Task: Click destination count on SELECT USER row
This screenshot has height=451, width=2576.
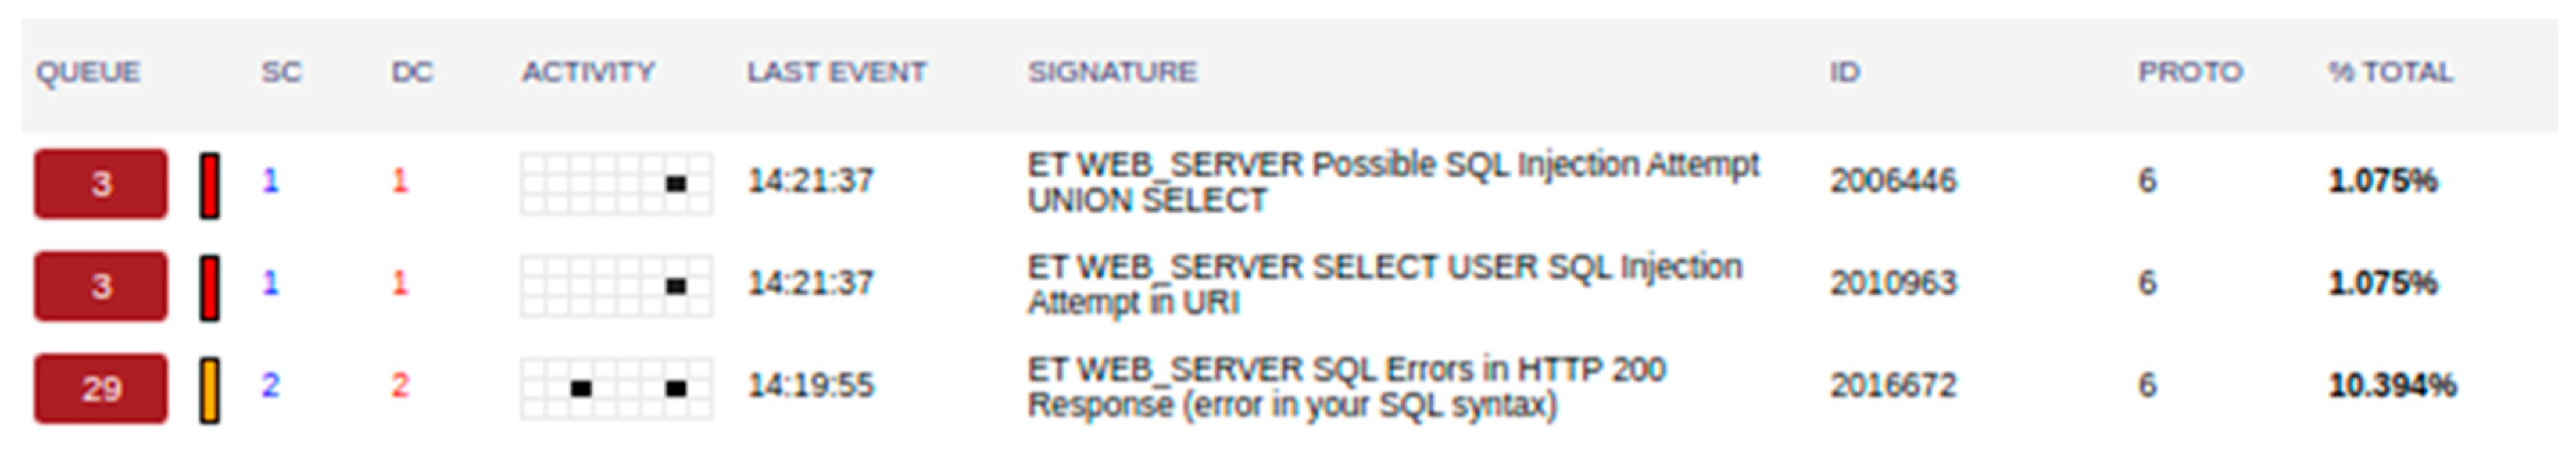Action: (400, 283)
